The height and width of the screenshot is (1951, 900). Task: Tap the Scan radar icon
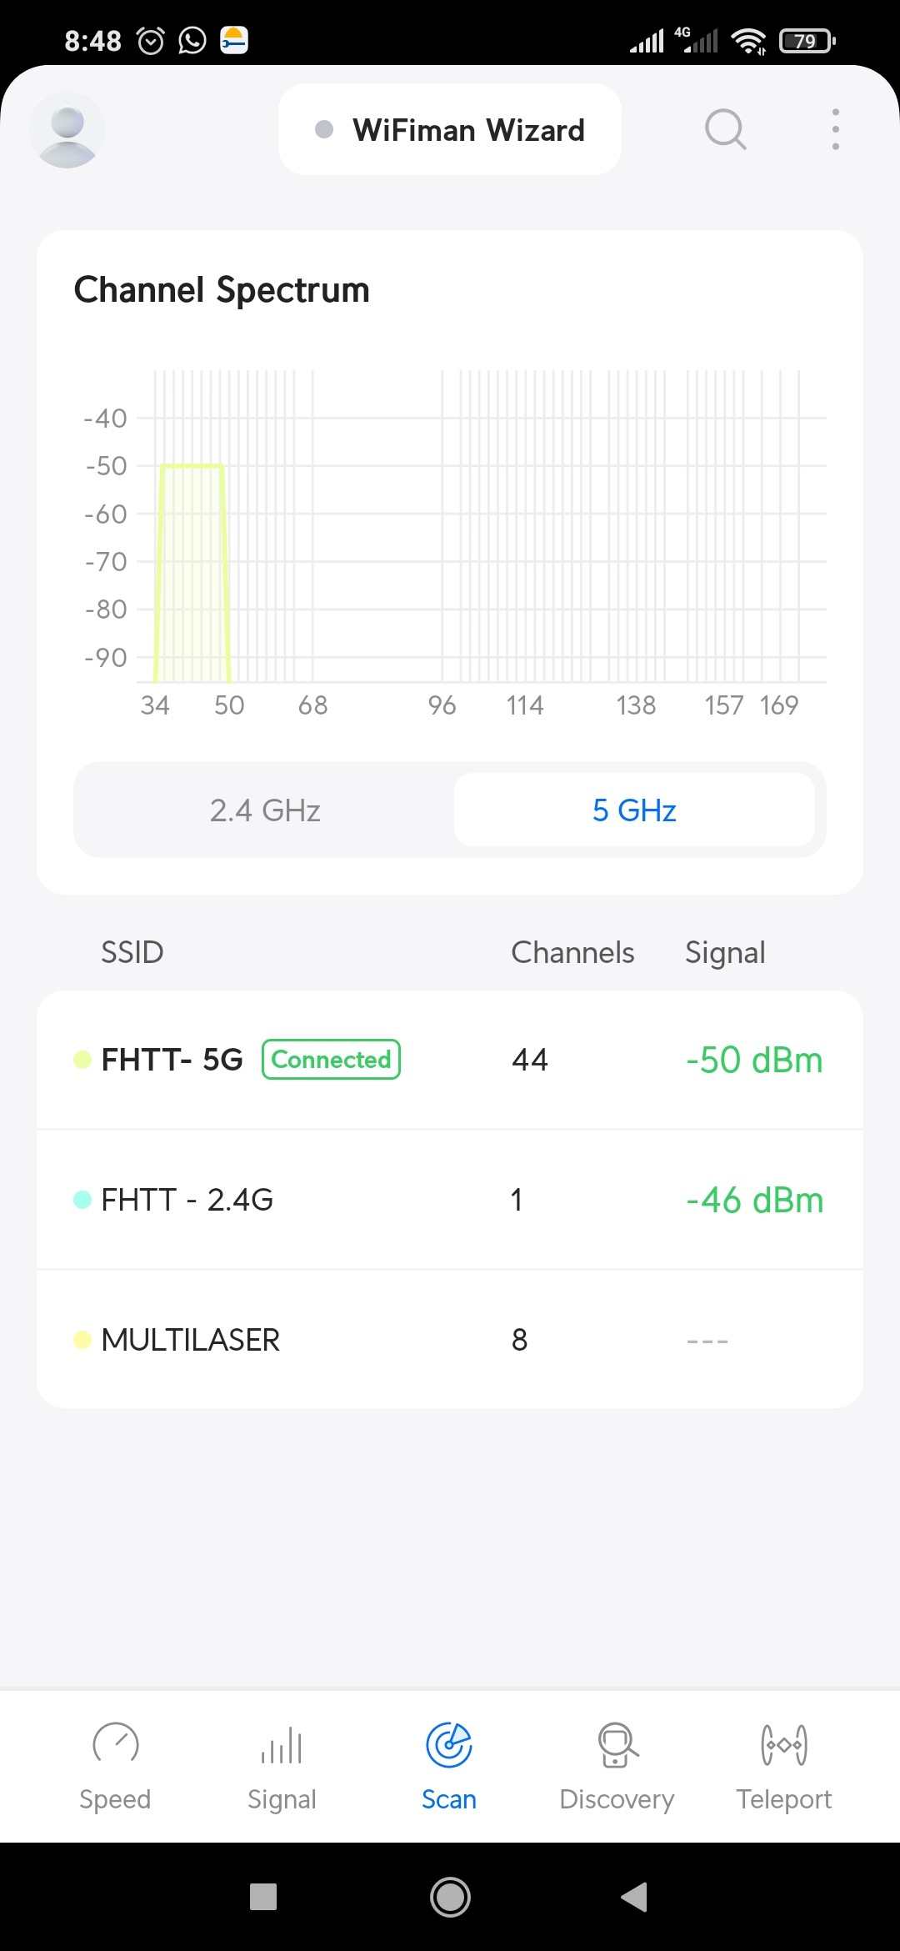[449, 1744]
